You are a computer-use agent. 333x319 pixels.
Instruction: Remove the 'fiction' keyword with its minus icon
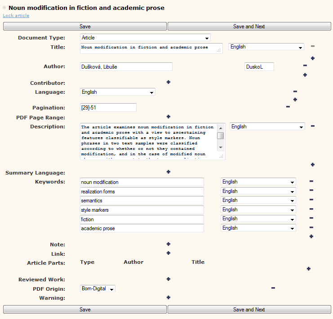tap(311, 218)
